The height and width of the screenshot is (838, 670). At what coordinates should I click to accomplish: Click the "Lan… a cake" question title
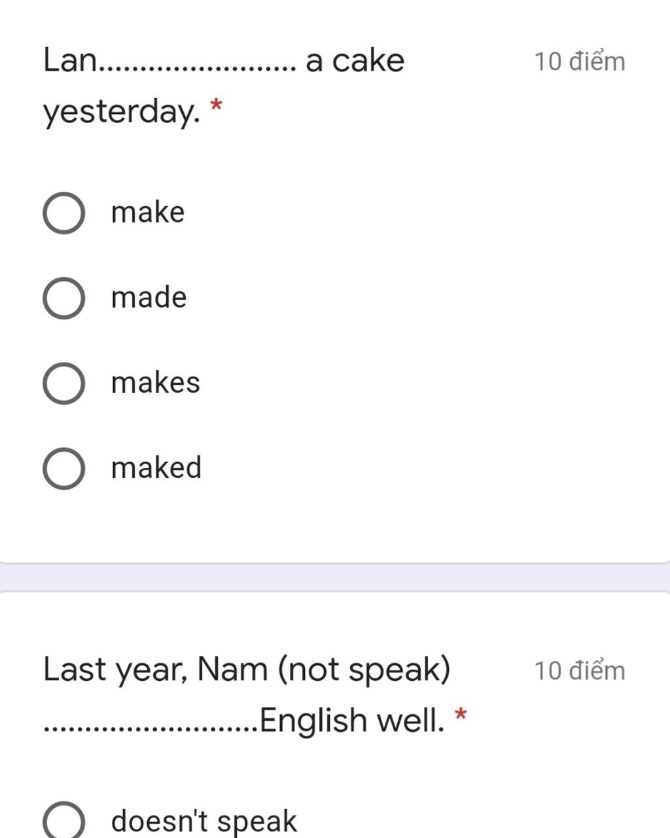pyautogui.click(x=224, y=61)
